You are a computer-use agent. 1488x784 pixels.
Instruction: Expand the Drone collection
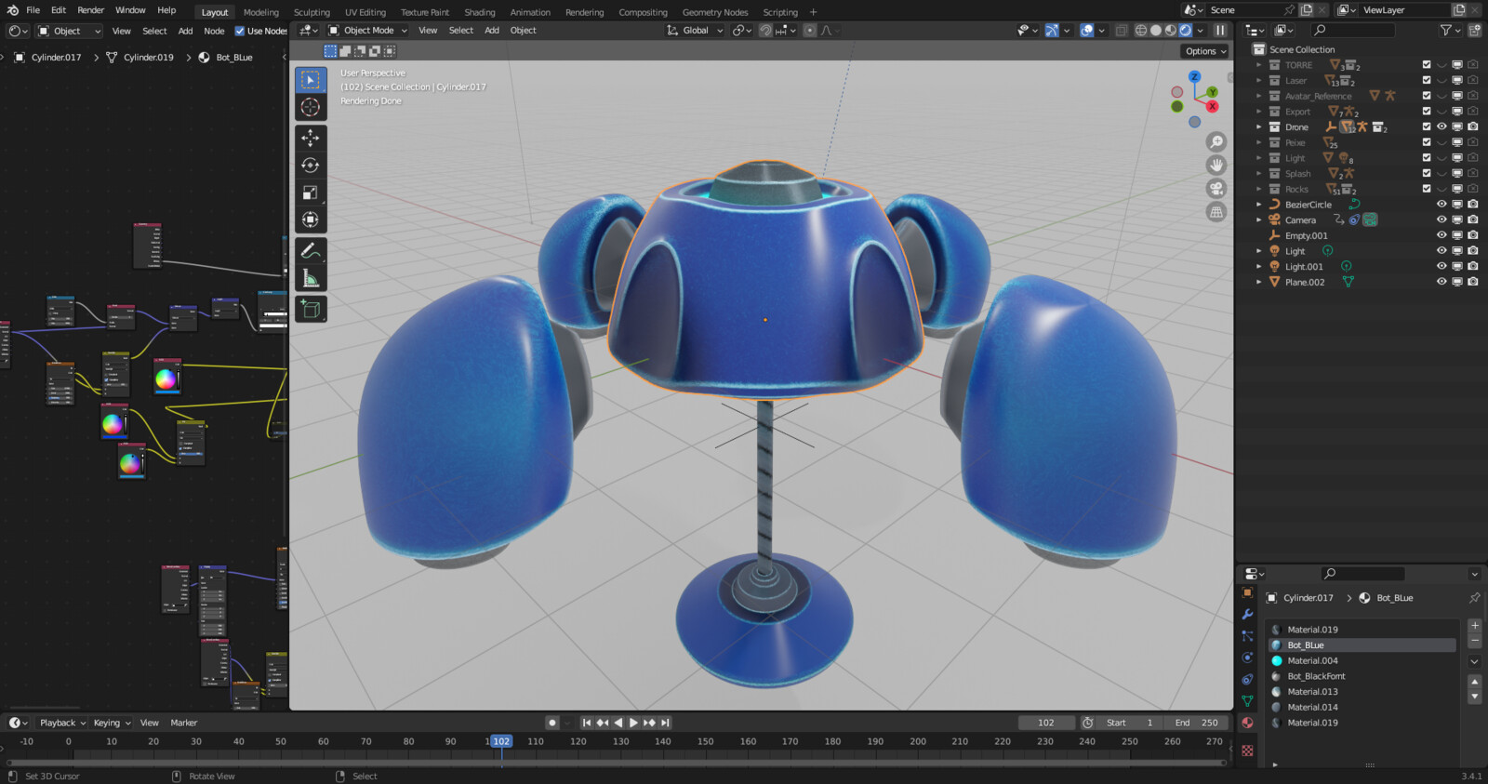1259,126
